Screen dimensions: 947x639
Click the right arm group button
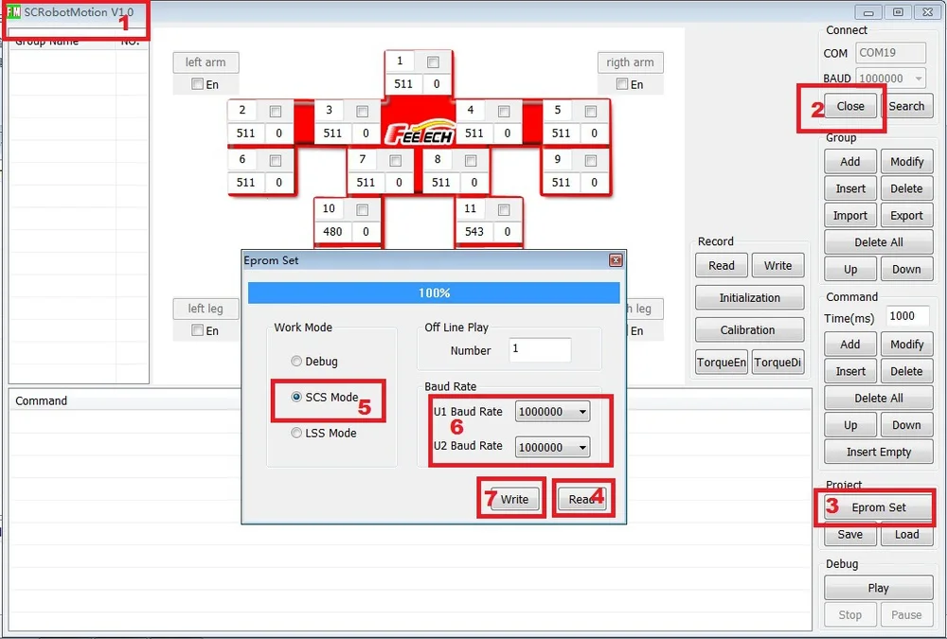630,62
